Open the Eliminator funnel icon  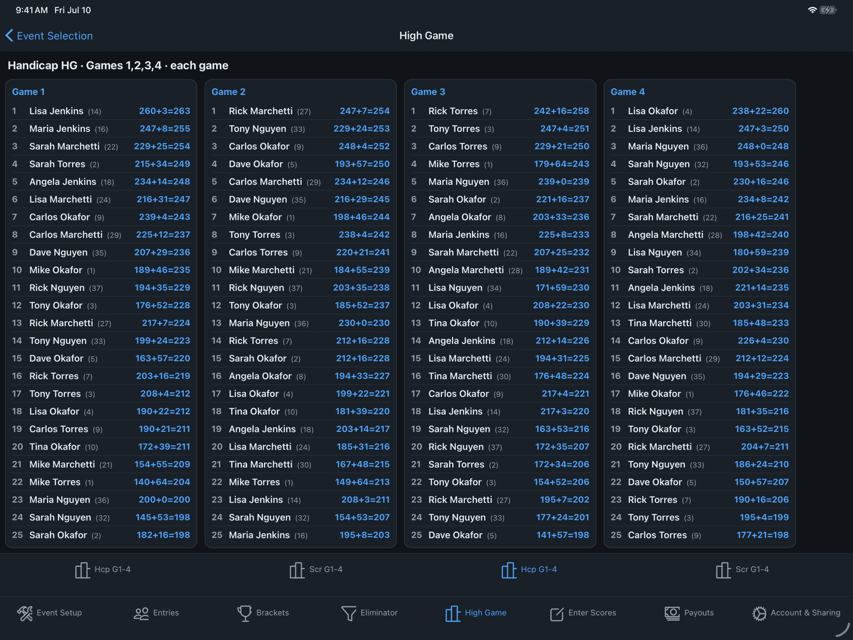(x=349, y=613)
